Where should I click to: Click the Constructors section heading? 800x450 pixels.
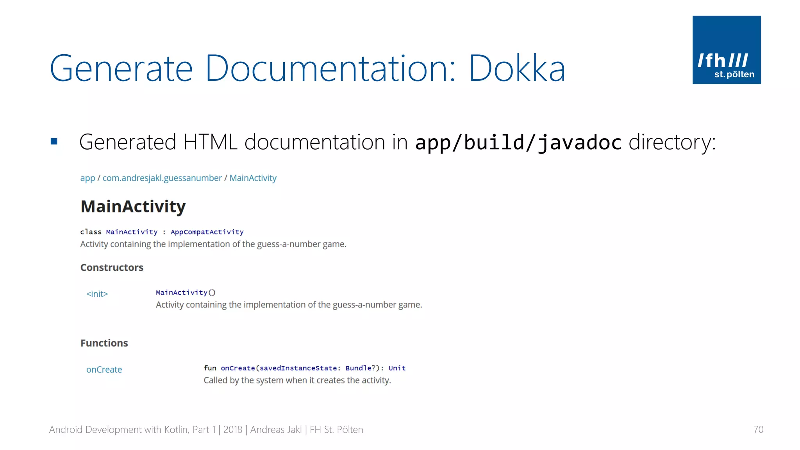click(112, 268)
